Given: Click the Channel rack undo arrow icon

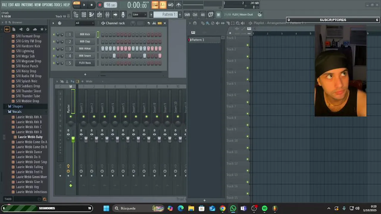Looking at the screenshot, I should point(149,23).
